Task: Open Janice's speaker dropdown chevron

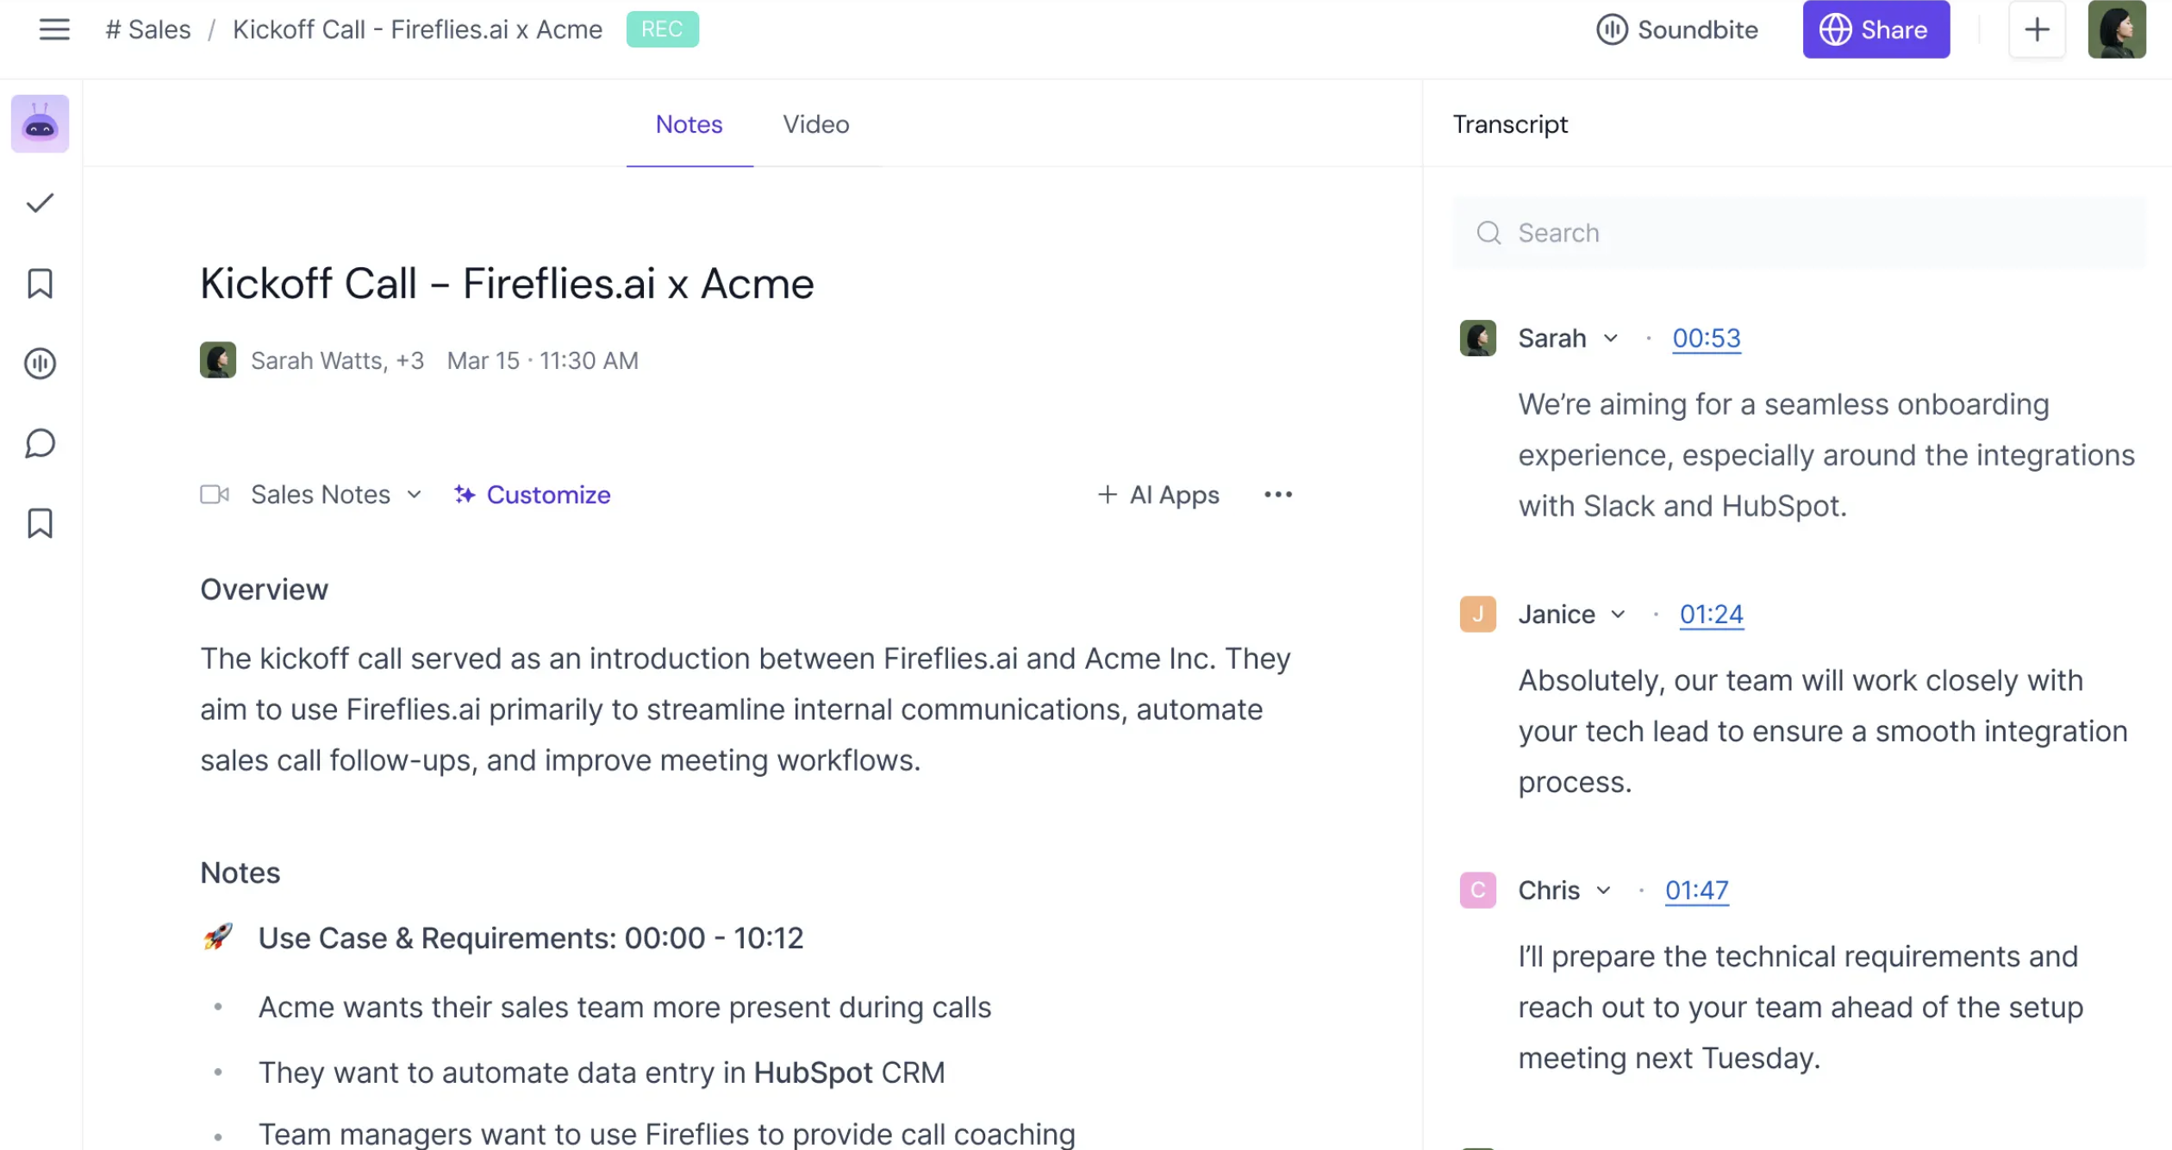Action: tap(1618, 615)
